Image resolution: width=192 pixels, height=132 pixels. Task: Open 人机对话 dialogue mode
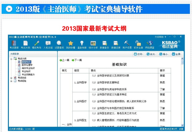point(48,45)
